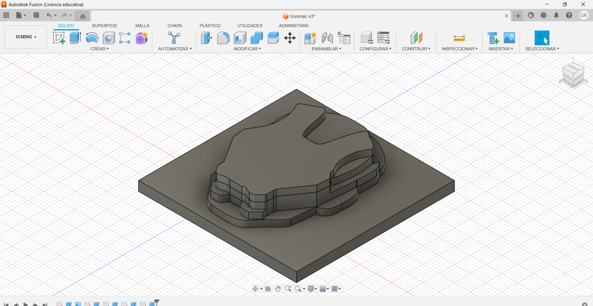Expand the ENSAMBLAR menu
The height and width of the screenshot is (306, 593).
[326, 49]
